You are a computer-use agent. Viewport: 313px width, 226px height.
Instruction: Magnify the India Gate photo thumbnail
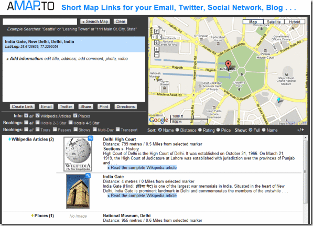coord(88,176)
